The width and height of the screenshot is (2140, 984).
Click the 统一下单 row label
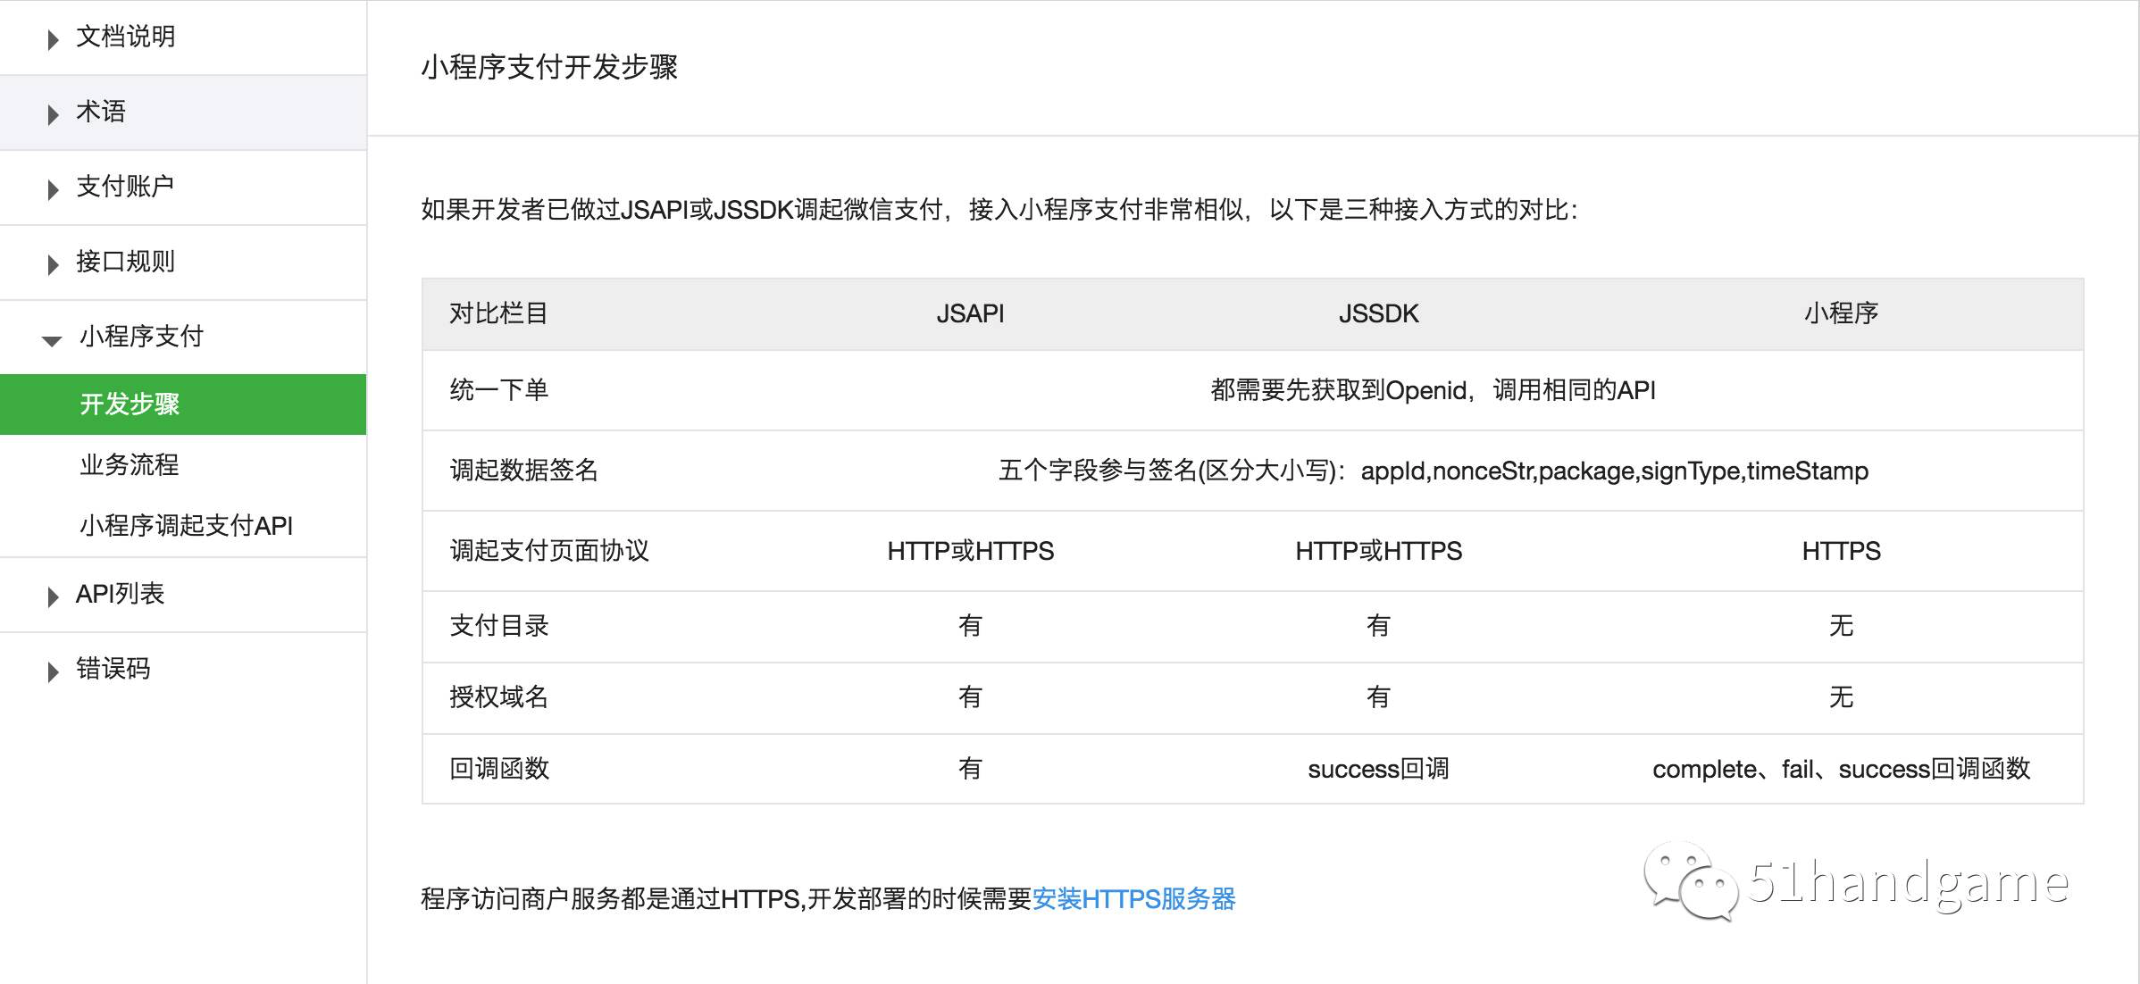pyautogui.click(x=498, y=390)
